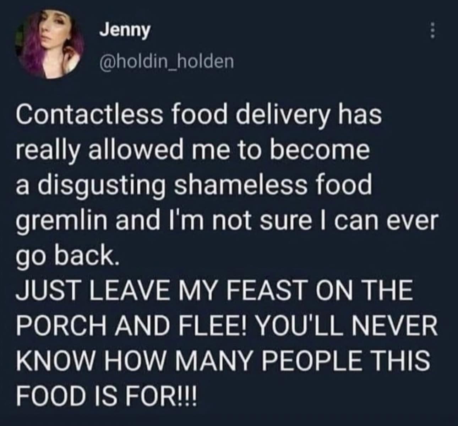Screen dimensions: 458x426
Task: Select the line 'really allowed me to become'
Action: pos(192,151)
